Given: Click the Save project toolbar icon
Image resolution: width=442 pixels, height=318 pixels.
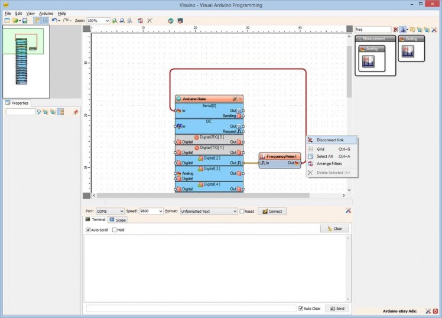Looking at the screenshot, I should (x=25, y=21).
